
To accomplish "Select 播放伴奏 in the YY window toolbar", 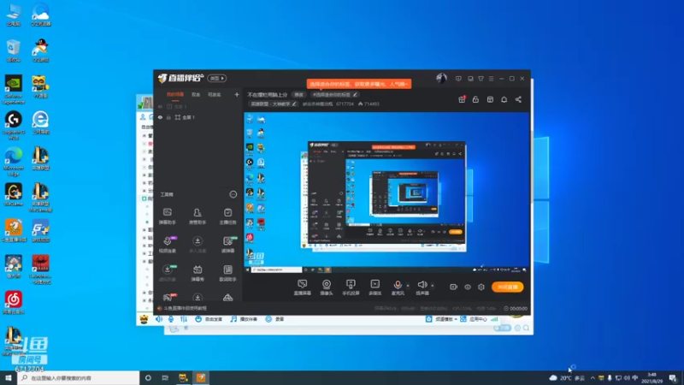I will pos(244,319).
